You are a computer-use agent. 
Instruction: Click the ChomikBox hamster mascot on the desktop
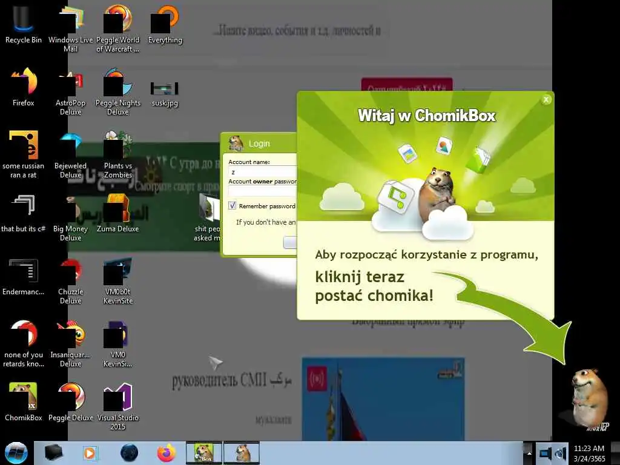[589, 398]
